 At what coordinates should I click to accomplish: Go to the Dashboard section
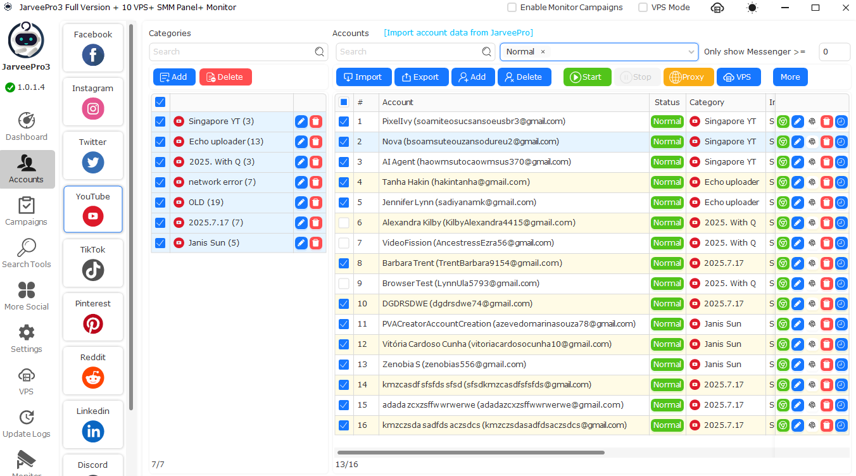pos(27,127)
